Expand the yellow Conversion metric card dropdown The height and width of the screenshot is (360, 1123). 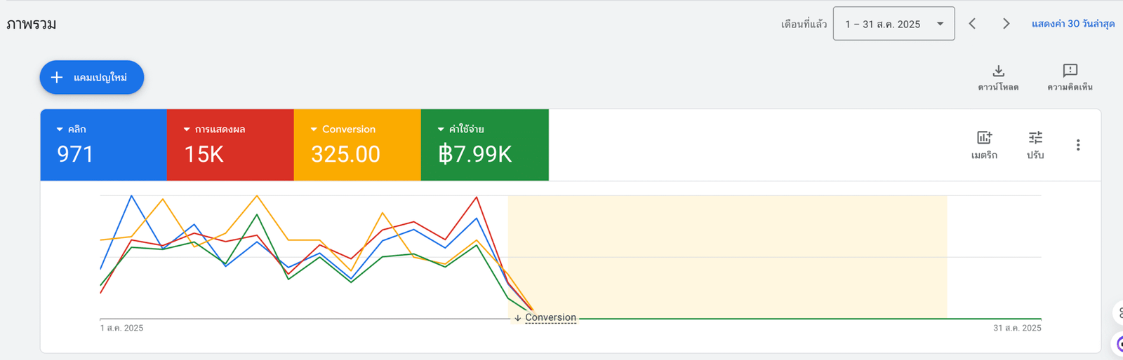click(x=314, y=130)
